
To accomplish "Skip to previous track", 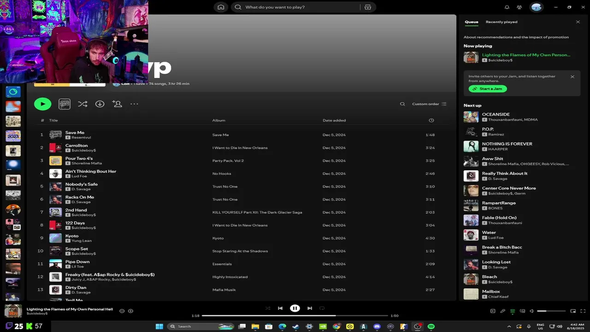I will [x=280, y=308].
